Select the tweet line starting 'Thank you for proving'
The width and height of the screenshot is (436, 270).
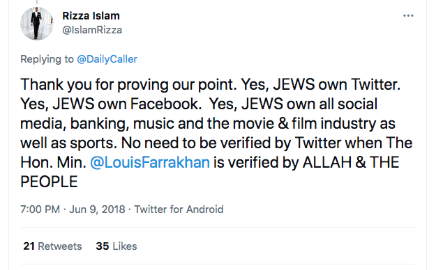coord(210,84)
